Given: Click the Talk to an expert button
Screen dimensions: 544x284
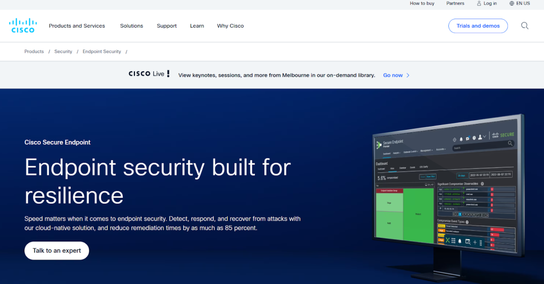Looking at the screenshot, I should coord(56,250).
